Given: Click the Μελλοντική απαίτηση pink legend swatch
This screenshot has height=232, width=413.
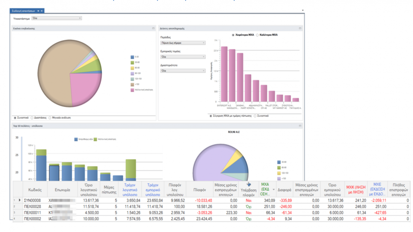Looking at the screenshot, I should tap(132, 90).
